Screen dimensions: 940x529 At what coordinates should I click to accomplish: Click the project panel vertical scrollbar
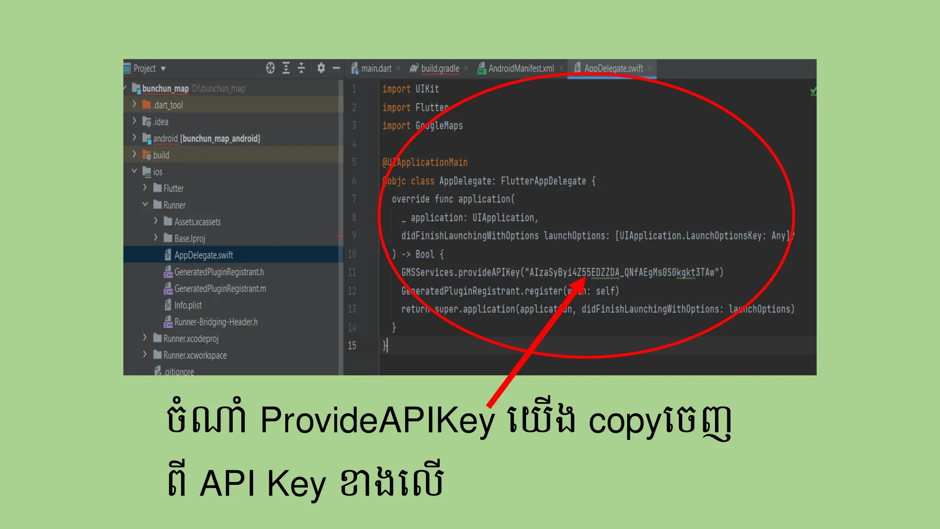(x=341, y=227)
